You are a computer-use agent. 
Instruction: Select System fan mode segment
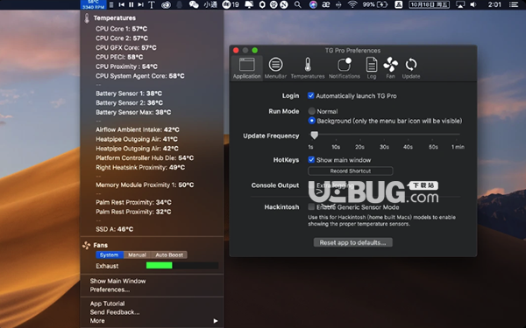tap(110, 255)
